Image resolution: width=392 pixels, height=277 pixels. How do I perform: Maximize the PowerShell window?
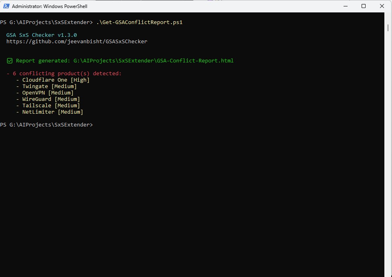point(364,6)
